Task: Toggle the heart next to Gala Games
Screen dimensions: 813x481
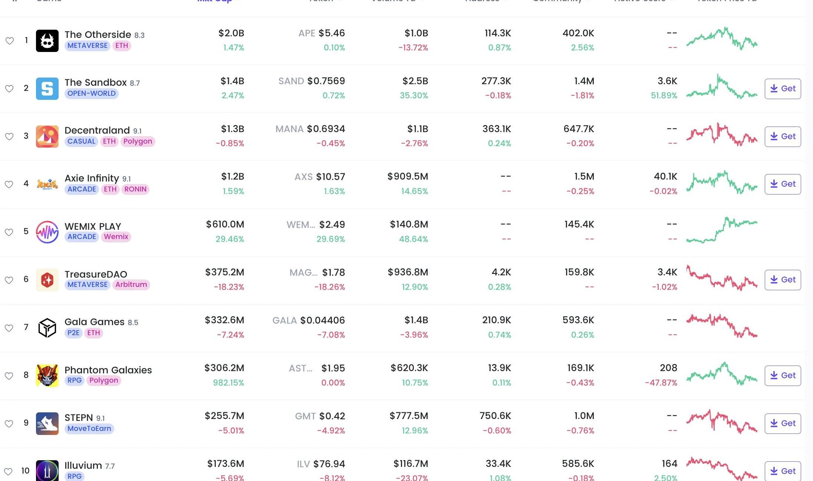Action: [x=9, y=328]
